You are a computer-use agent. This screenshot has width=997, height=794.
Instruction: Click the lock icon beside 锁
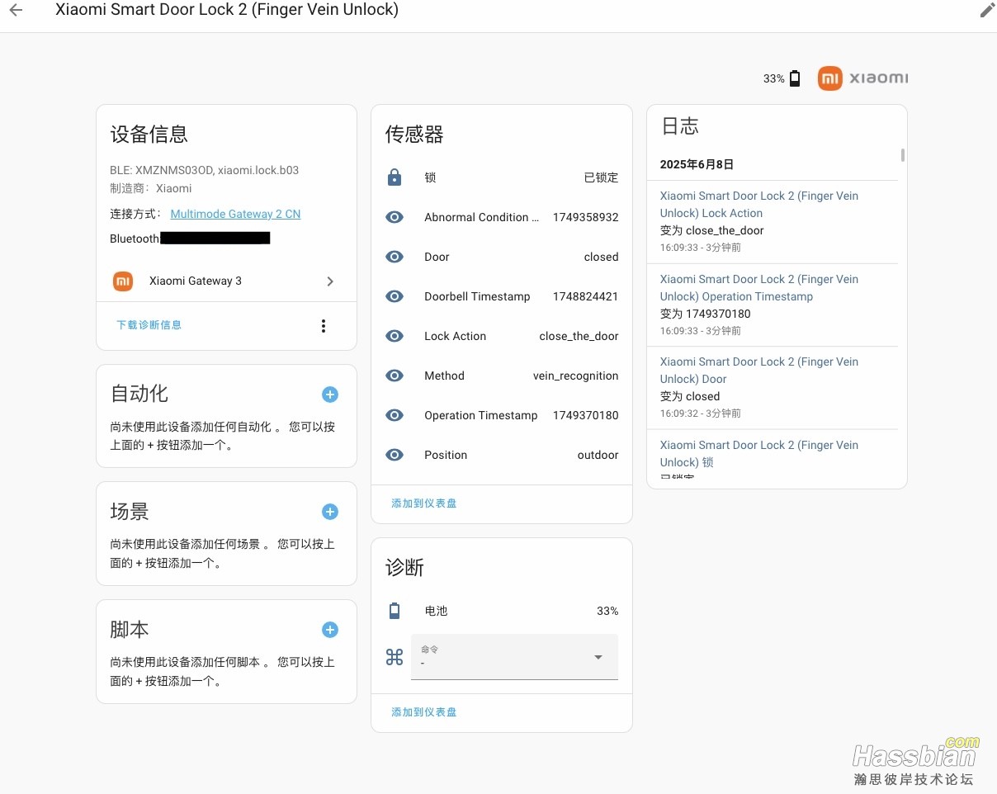coord(395,177)
